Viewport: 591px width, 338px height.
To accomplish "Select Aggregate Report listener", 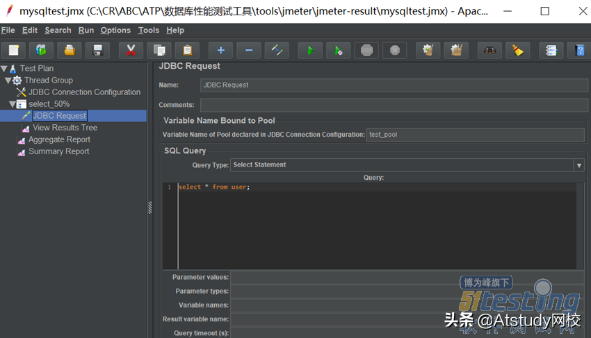I will click(x=59, y=140).
